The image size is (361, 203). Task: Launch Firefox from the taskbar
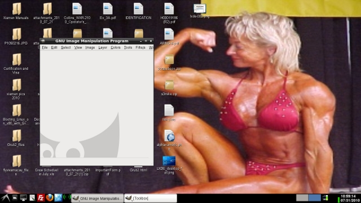pos(50,198)
